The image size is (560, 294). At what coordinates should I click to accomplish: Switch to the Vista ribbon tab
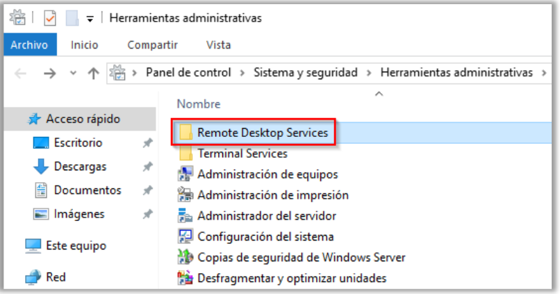tap(218, 45)
